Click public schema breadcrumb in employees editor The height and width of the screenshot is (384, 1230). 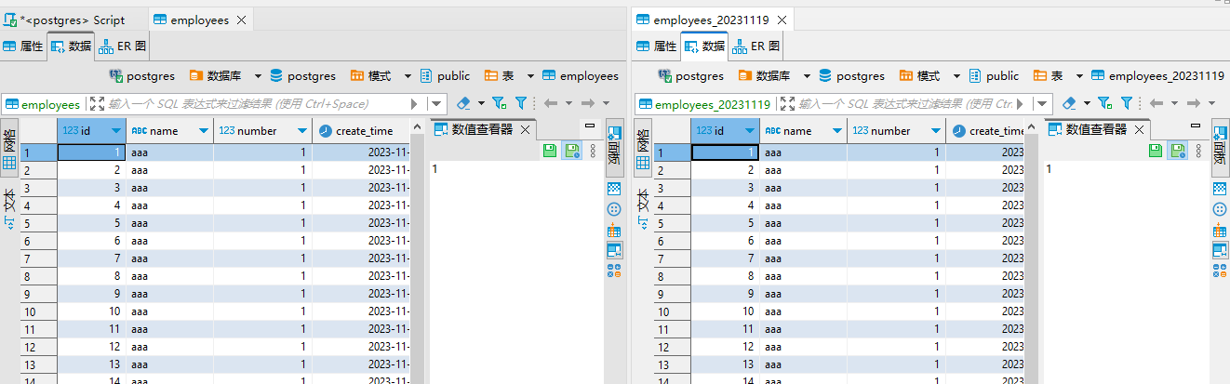coord(445,76)
